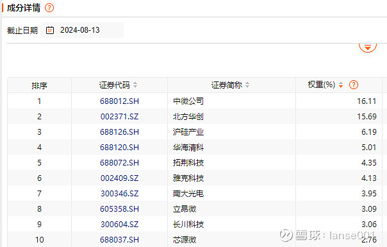Screen dimensions: 387x247
Task: Click weight value 3.09
Action: [x=369, y=209]
